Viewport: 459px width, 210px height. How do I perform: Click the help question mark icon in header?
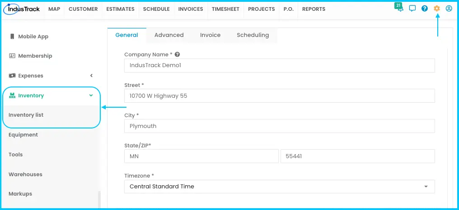tap(425, 9)
